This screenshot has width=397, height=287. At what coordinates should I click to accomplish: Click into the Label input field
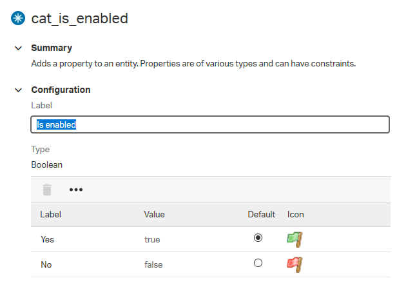pos(210,124)
